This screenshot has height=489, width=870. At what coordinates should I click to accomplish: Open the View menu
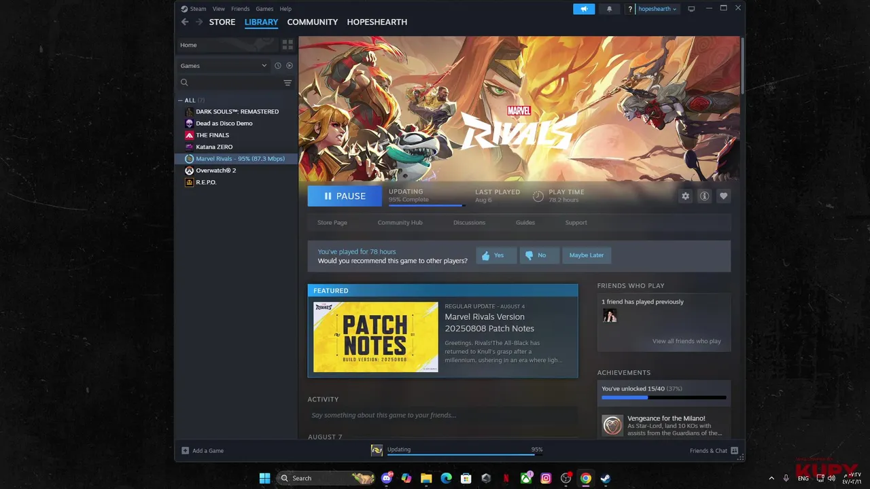point(218,9)
